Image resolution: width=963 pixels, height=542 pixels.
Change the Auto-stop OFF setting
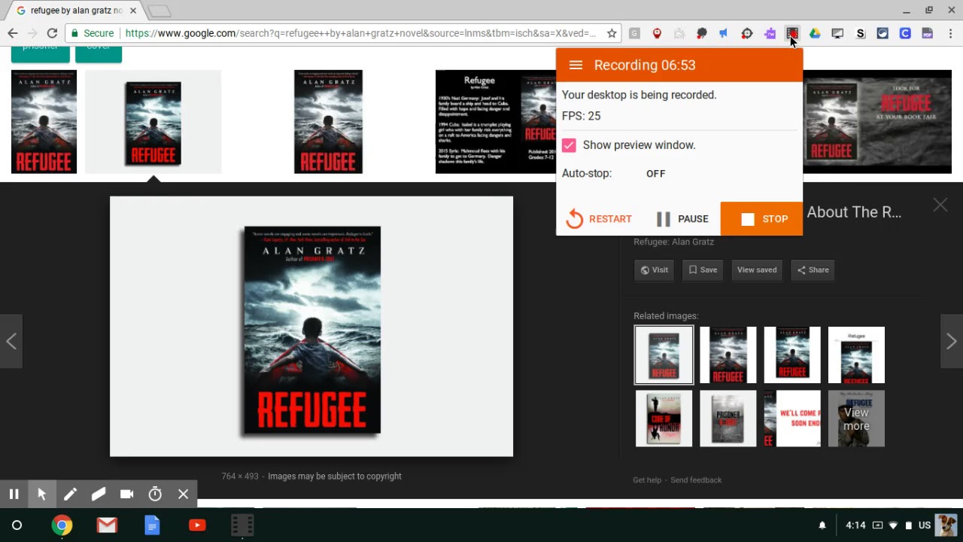[x=656, y=173]
